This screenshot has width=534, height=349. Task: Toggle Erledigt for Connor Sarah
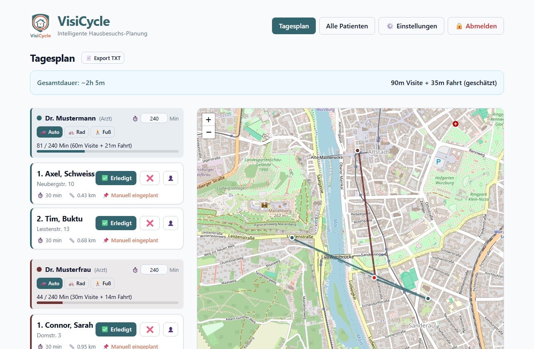[116, 329]
